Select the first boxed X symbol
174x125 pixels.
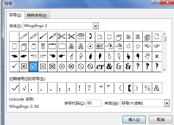pos(24,67)
